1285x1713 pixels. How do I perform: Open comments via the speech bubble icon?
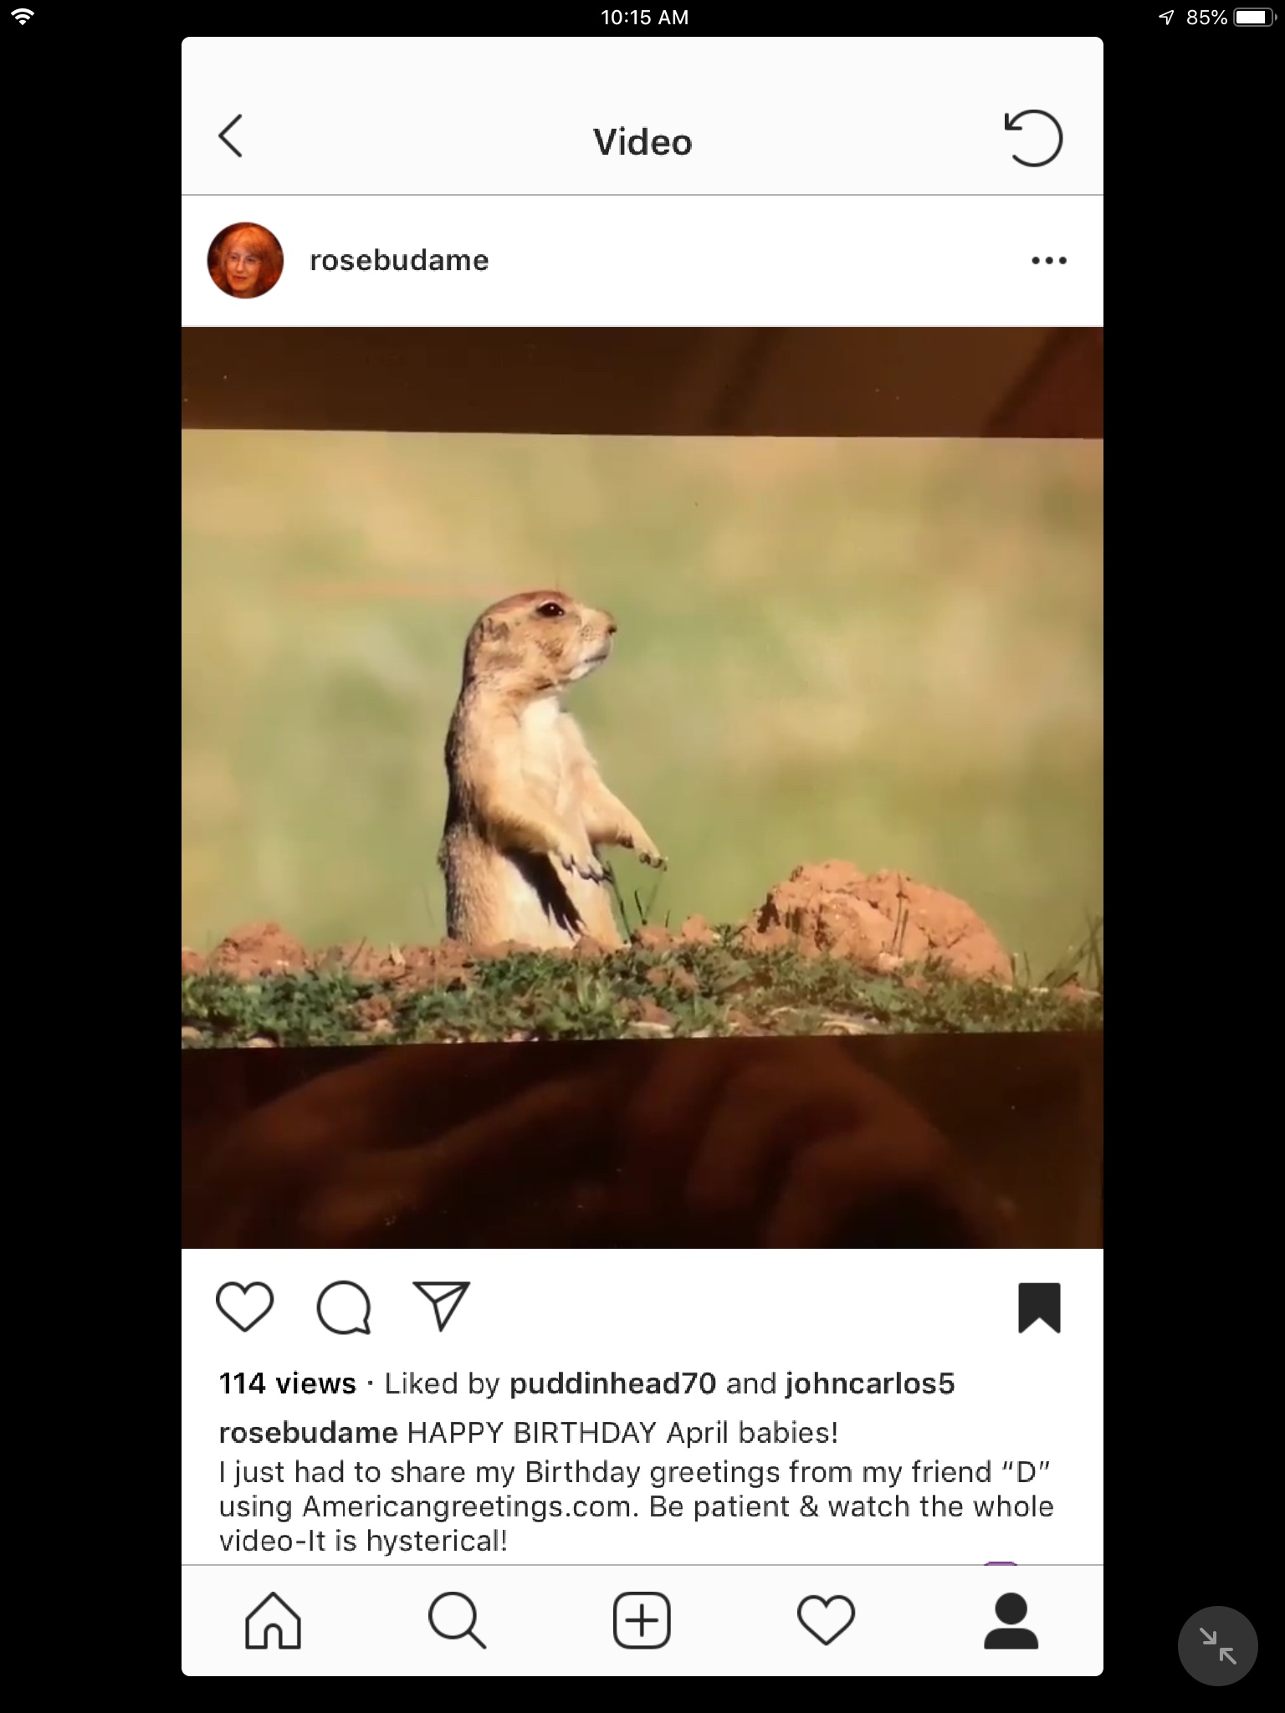point(344,1307)
